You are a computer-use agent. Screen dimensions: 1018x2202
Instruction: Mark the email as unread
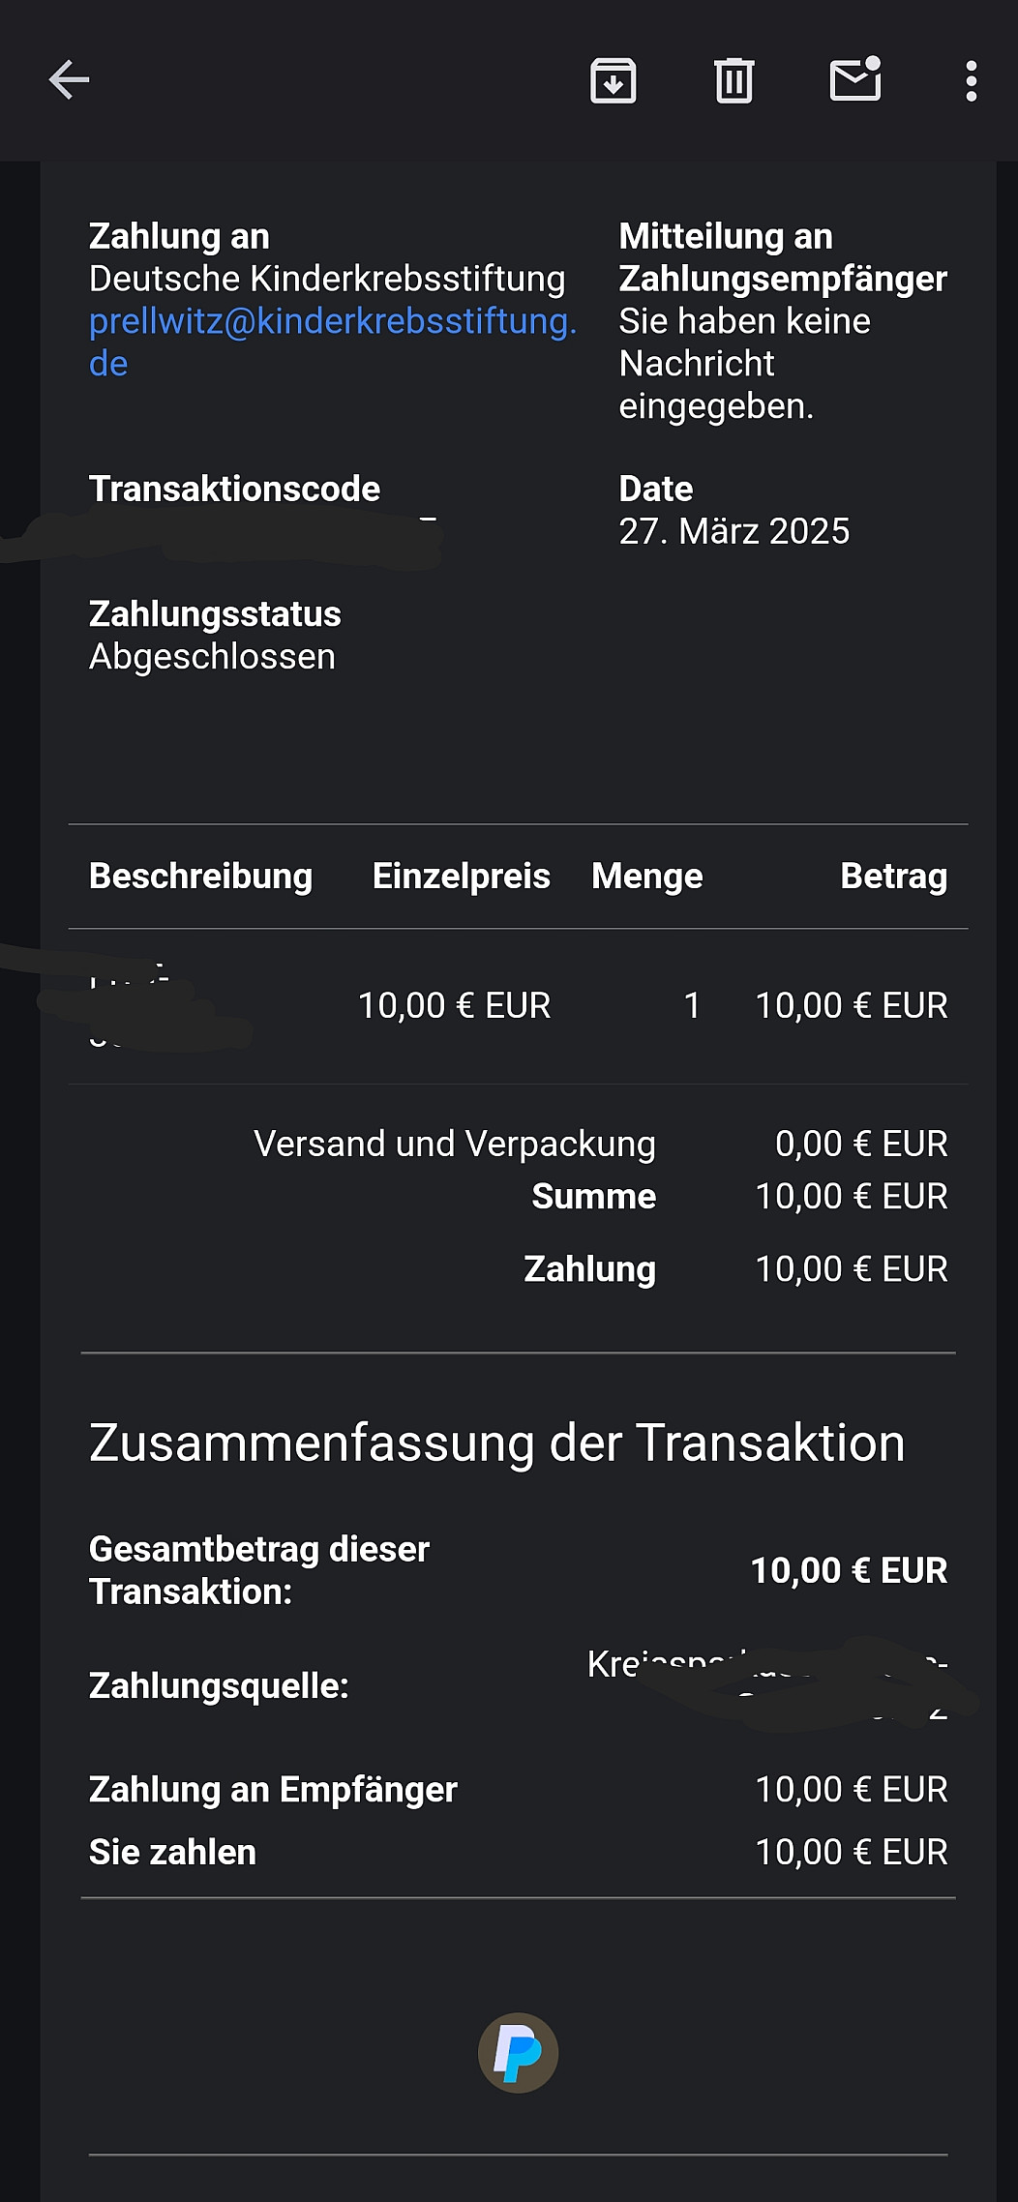(x=855, y=80)
